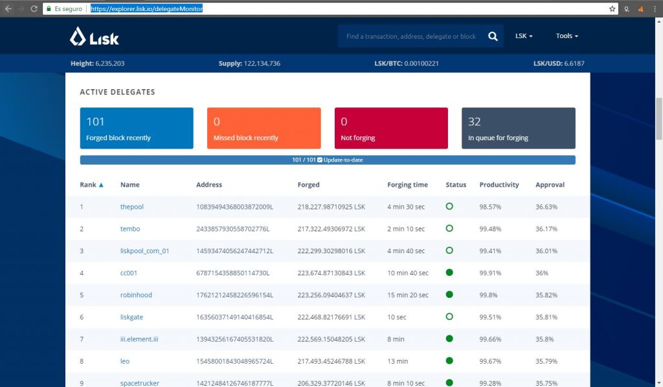This screenshot has width=663, height=387.
Task: Click status indicator for liskgate
Action: coord(449,317)
